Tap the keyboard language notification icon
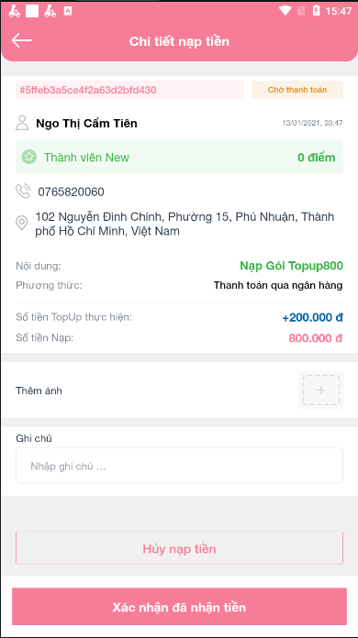Viewport: 358px width, 638px height. coord(68,11)
